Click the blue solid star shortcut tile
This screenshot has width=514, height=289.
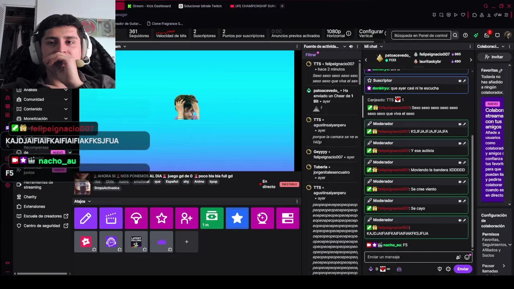[x=237, y=218]
